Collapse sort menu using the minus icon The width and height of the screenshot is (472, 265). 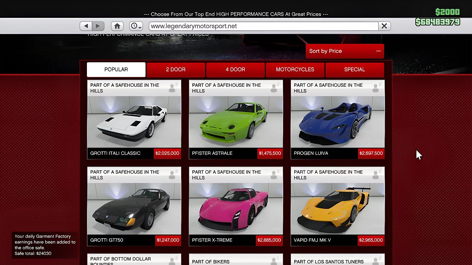tap(378, 51)
